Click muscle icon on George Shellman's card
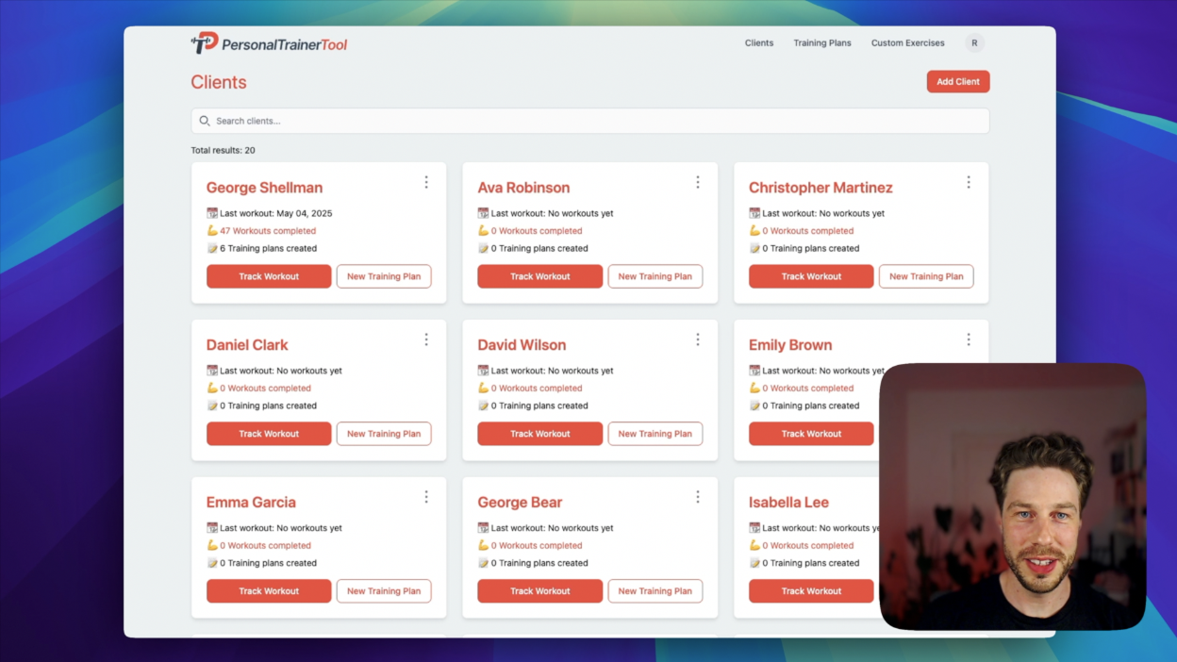 click(212, 231)
